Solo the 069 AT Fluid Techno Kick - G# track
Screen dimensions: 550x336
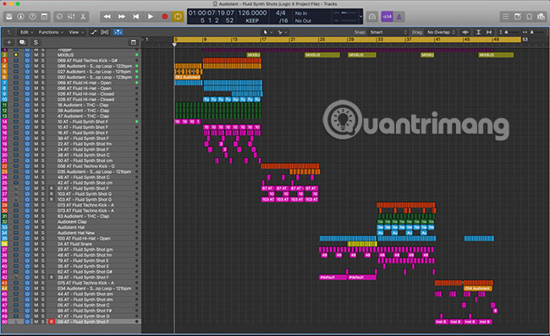pos(43,61)
